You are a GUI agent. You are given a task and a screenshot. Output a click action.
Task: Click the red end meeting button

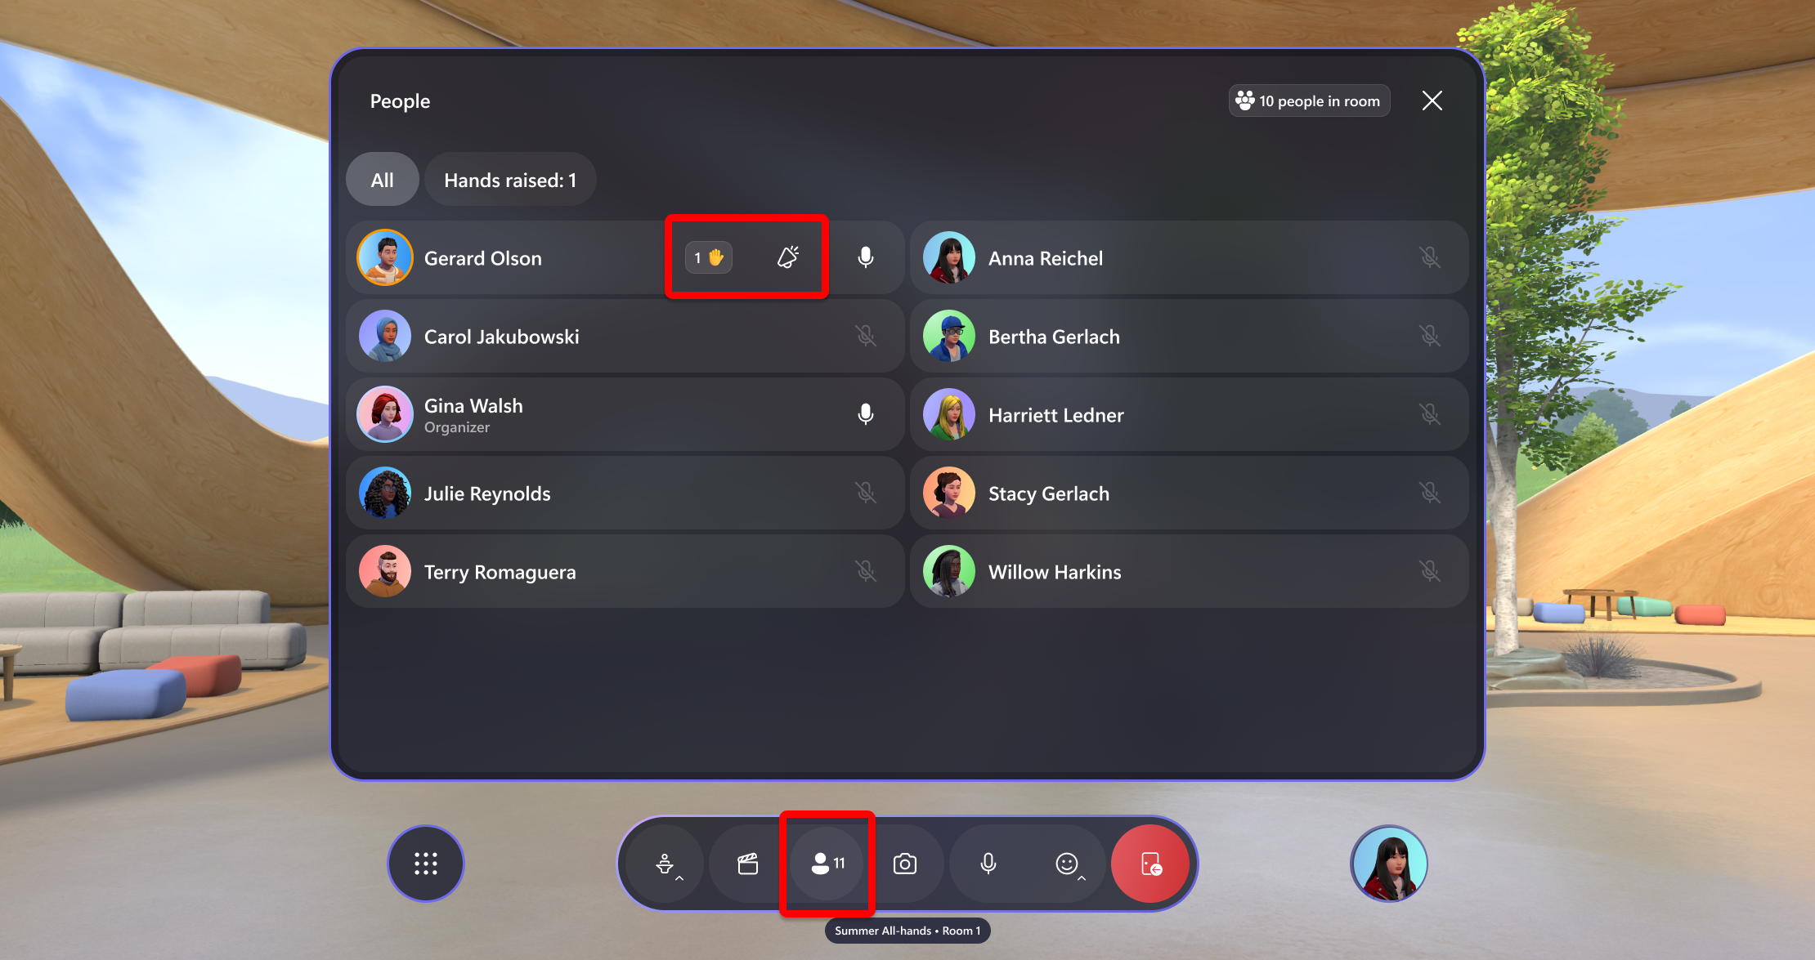1150,864
